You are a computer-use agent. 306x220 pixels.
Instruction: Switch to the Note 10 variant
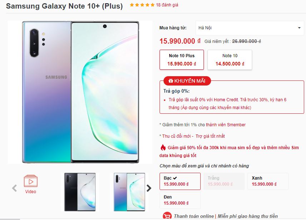pyautogui.click(x=230, y=60)
